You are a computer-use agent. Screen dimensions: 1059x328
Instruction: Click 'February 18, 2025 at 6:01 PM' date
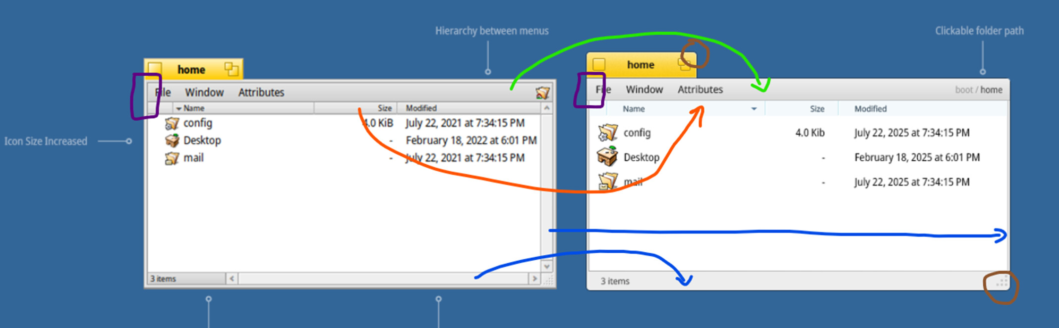pos(917,157)
